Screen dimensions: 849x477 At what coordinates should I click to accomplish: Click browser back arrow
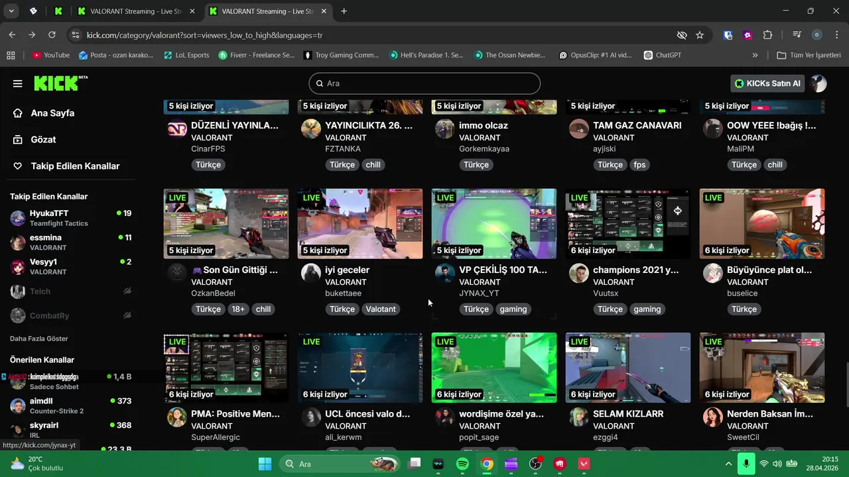(x=12, y=35)
